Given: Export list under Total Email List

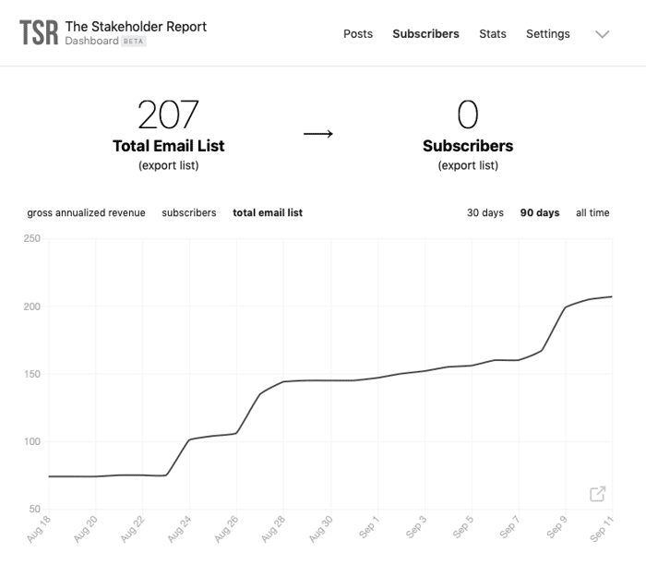Looking at the screenshot, I should pos(169,165).
